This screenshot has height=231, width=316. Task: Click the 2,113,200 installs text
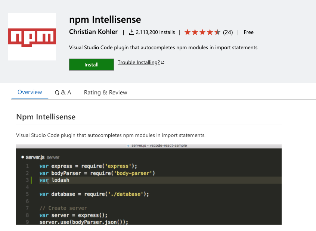(x=155, y=32)
